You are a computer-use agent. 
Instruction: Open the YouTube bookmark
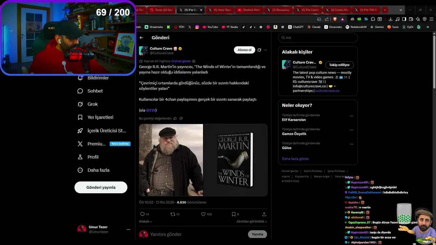210,27
